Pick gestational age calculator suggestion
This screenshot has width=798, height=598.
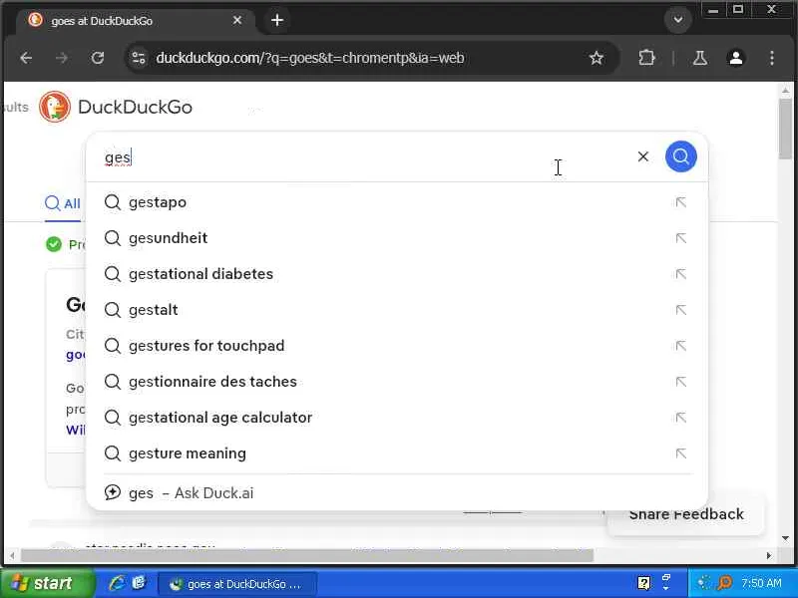397,418
